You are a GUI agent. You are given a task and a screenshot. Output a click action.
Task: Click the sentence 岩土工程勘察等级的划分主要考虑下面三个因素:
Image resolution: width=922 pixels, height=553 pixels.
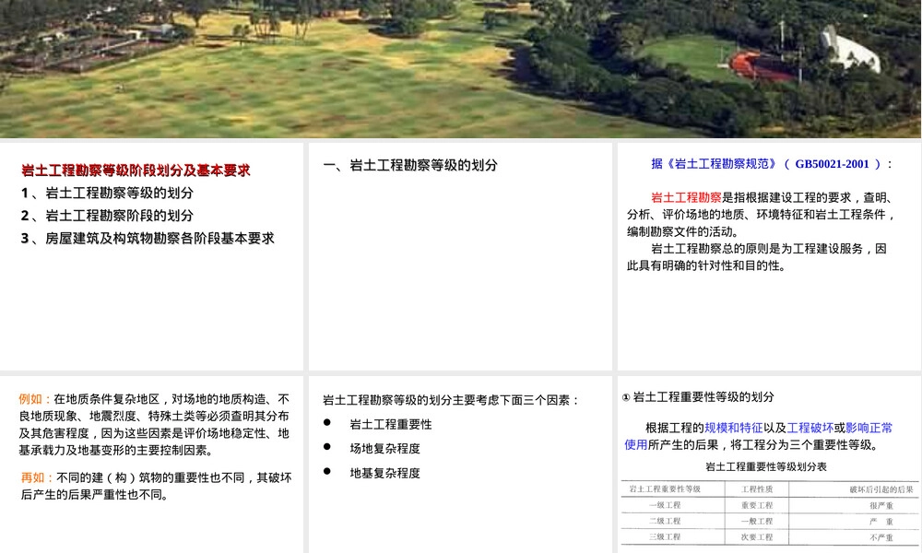pos(451,400)
